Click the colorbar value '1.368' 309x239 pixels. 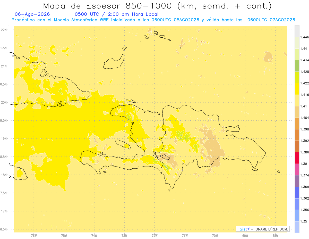pyautogui.click(x=305, y=187)
